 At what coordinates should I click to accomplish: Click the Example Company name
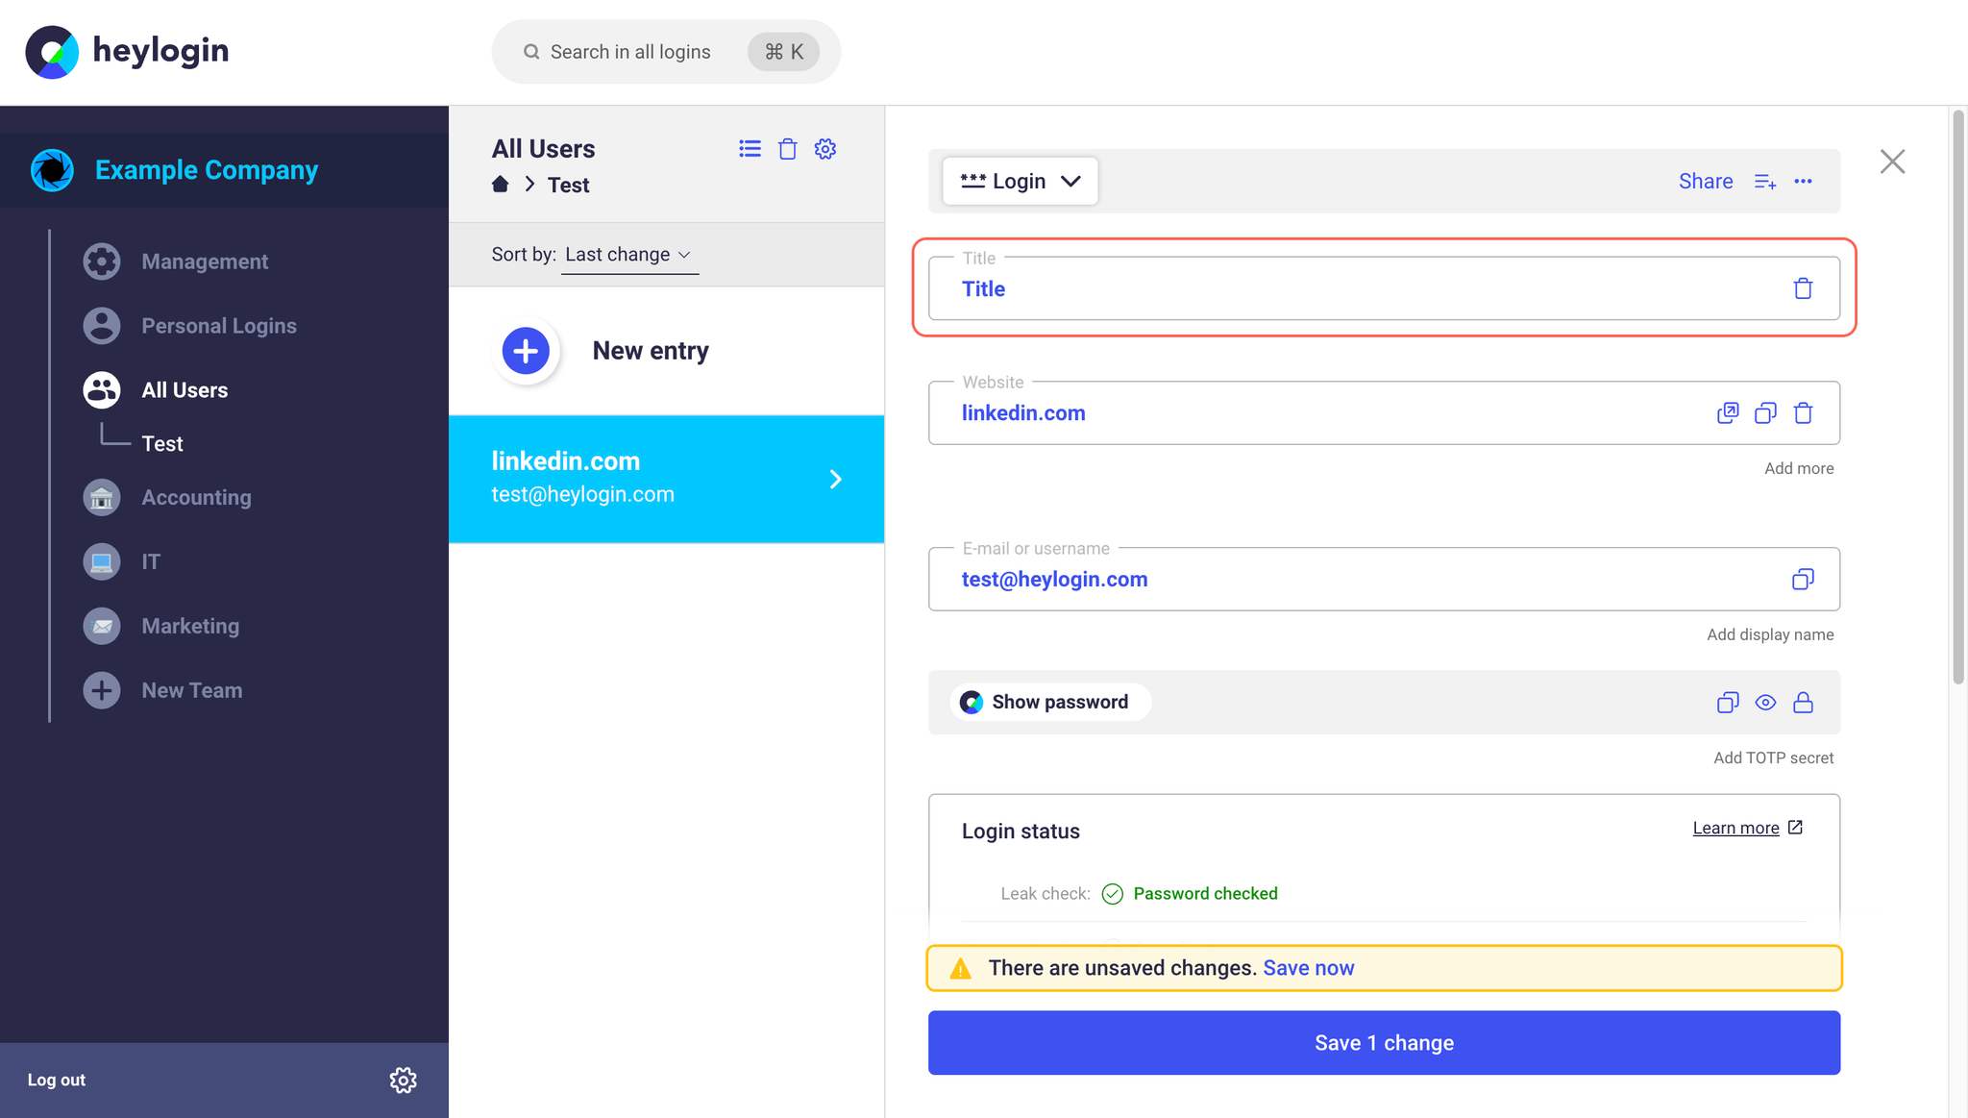coord(207,170)
